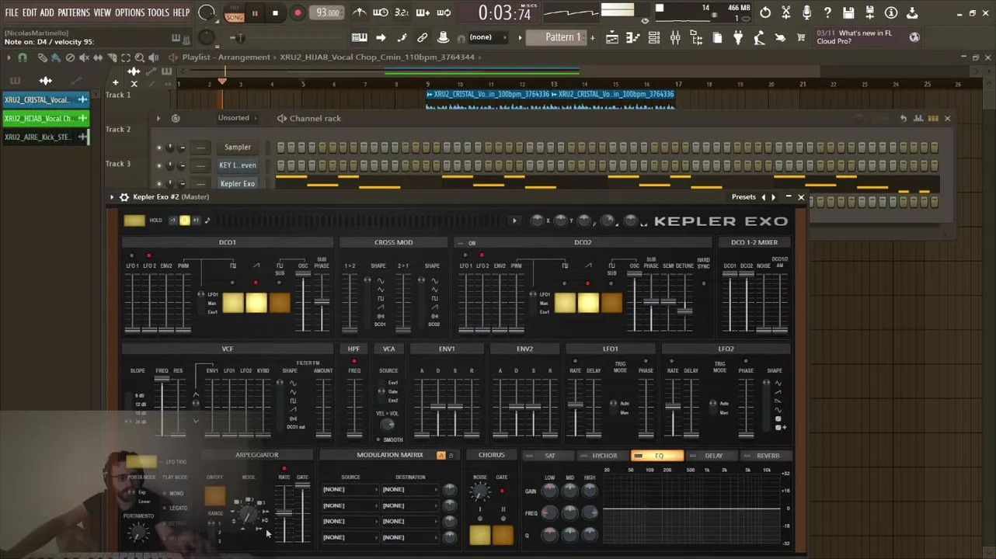The width and height of the screenshot is (996, 559).
Task: Toggle the metronome icon
Action: coord(360,12)
